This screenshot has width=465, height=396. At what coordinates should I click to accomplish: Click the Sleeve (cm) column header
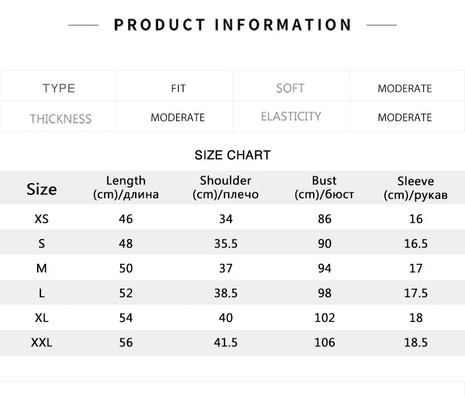pos(415,188)
